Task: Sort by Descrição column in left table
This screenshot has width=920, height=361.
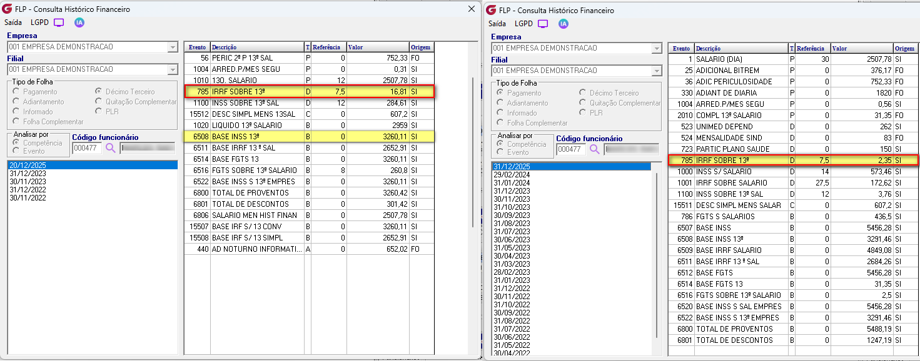Action: point(257,47)
